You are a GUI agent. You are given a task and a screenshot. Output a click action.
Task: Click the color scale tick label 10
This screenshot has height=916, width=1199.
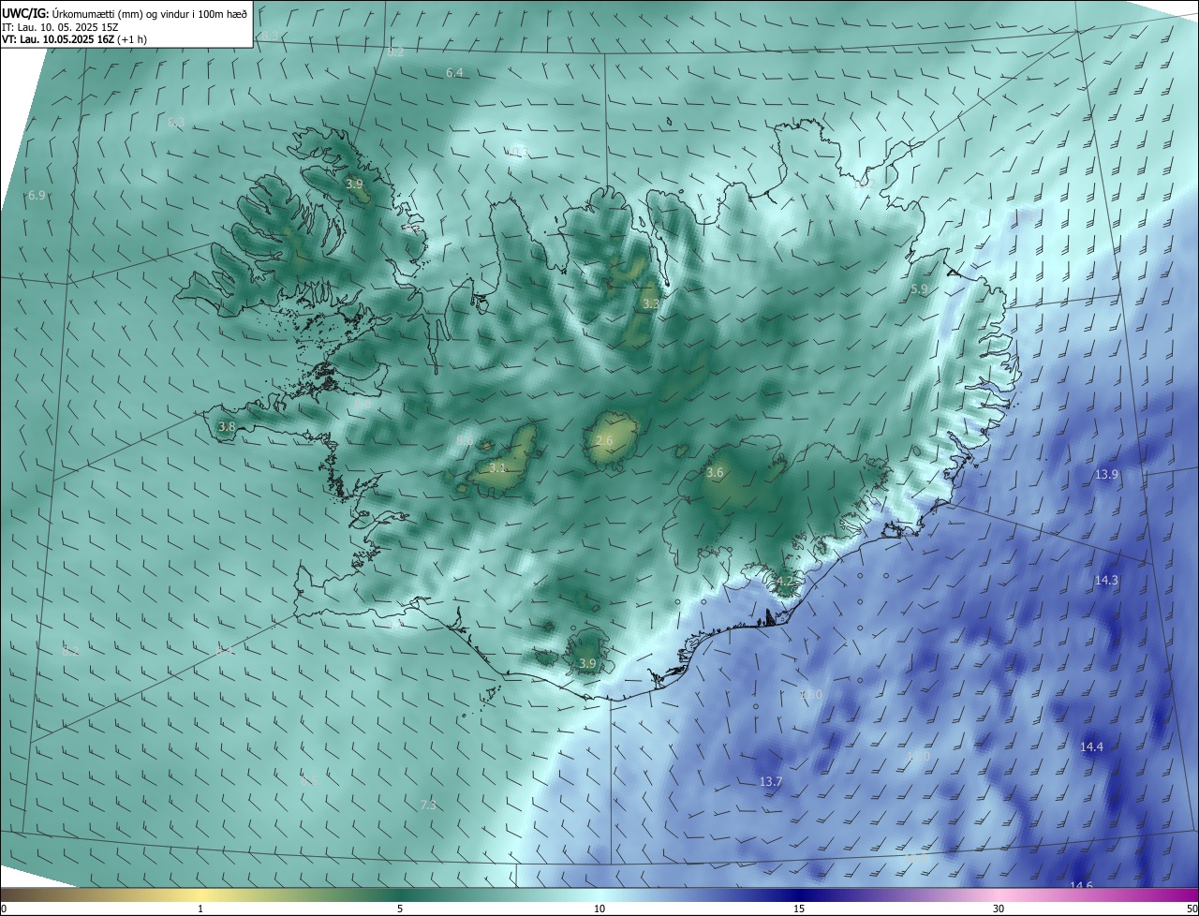(x=599, y=909)
